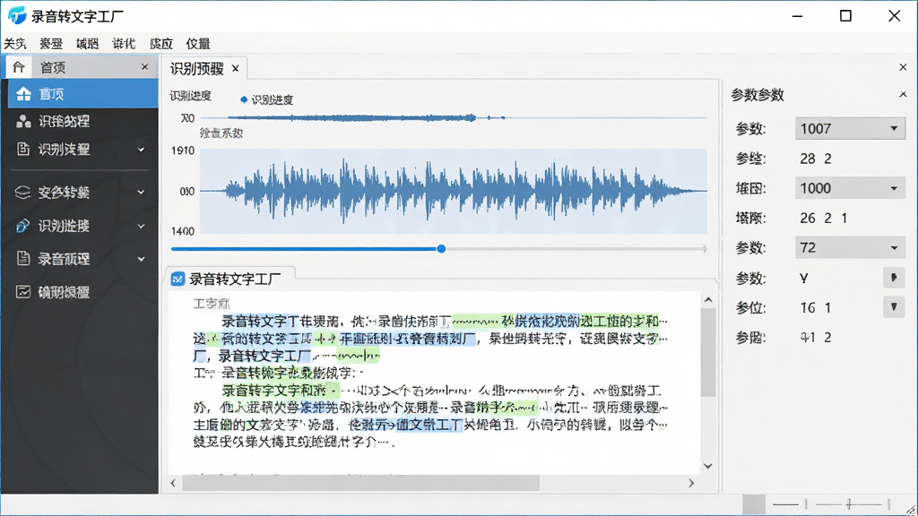Screen dimensions: 918x516
Task: Close the sidebar 首顶 tab
Action: point(144,67)
